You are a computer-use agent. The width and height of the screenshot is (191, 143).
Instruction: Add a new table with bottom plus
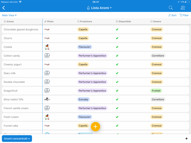(186, 139)
